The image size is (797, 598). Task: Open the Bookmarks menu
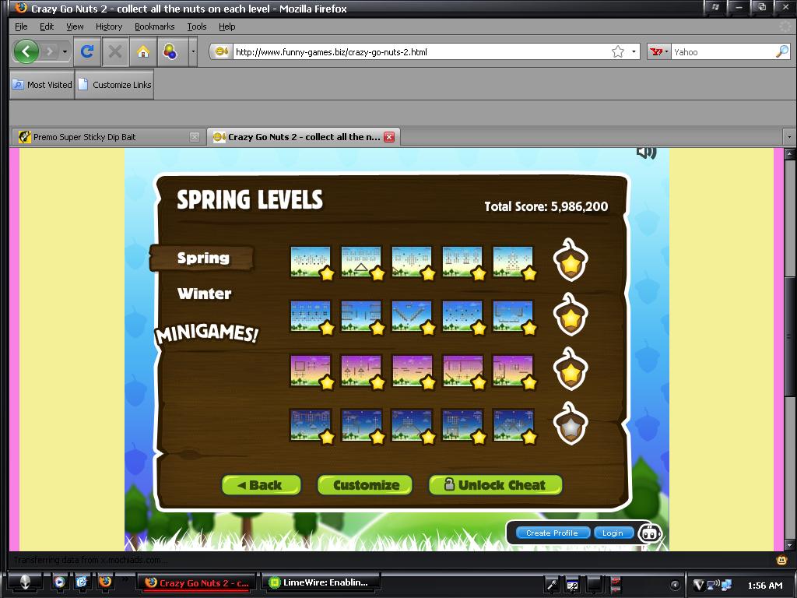click(155, 26)
